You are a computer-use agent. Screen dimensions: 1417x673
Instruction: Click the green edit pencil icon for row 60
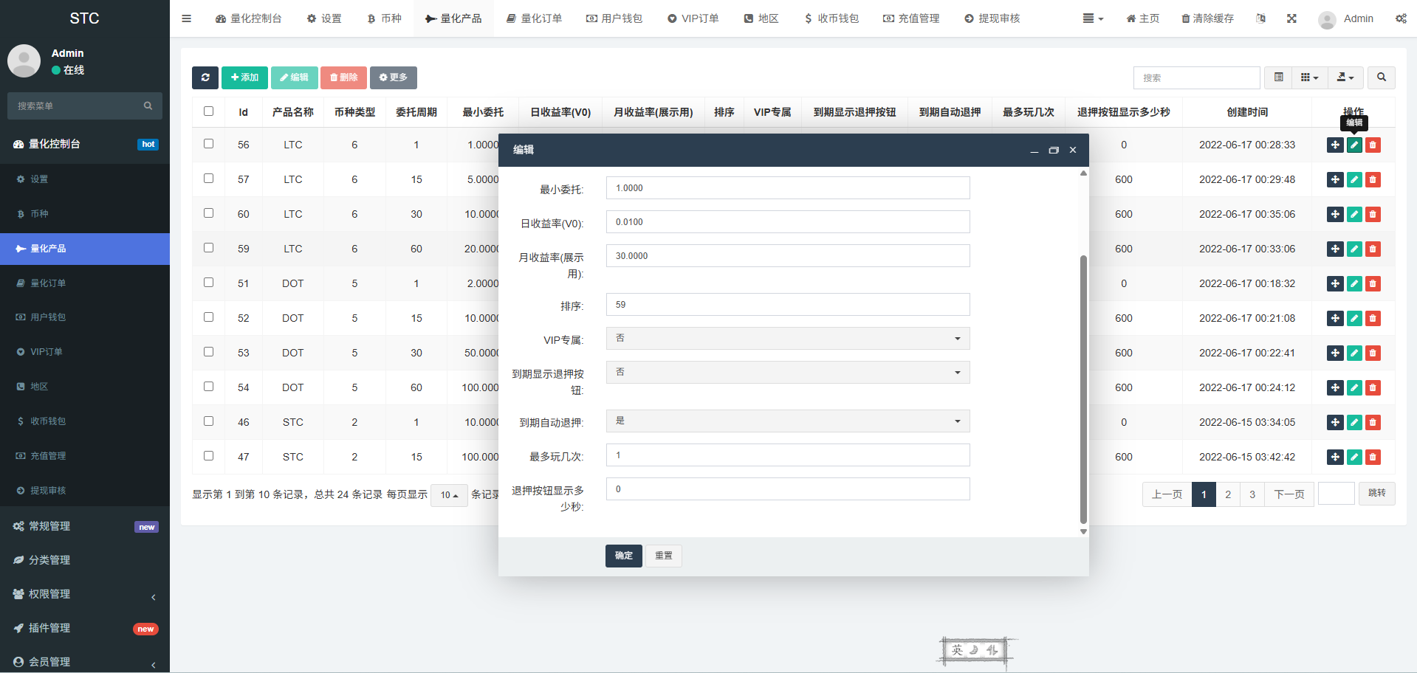tap(1354, 214)
